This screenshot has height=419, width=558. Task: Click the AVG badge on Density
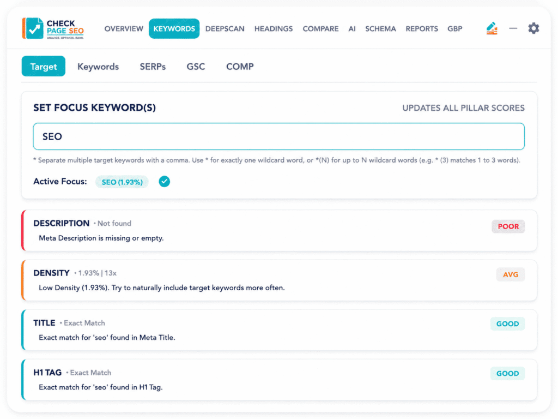(x=510, y=275)
